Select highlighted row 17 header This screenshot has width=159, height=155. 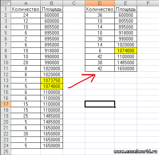6,104
